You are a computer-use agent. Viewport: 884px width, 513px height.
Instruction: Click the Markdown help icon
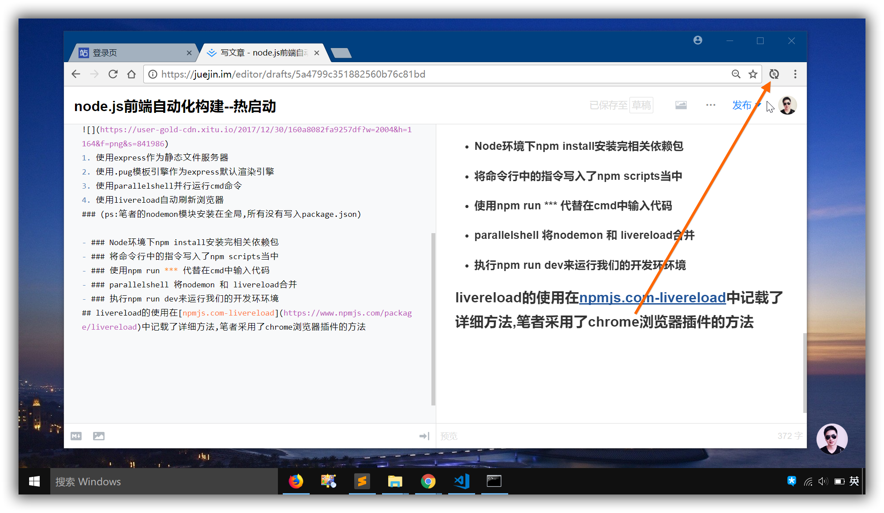coord(76,436)
